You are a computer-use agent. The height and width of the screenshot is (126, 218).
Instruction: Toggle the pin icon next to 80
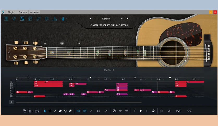[x=106, y=111]
